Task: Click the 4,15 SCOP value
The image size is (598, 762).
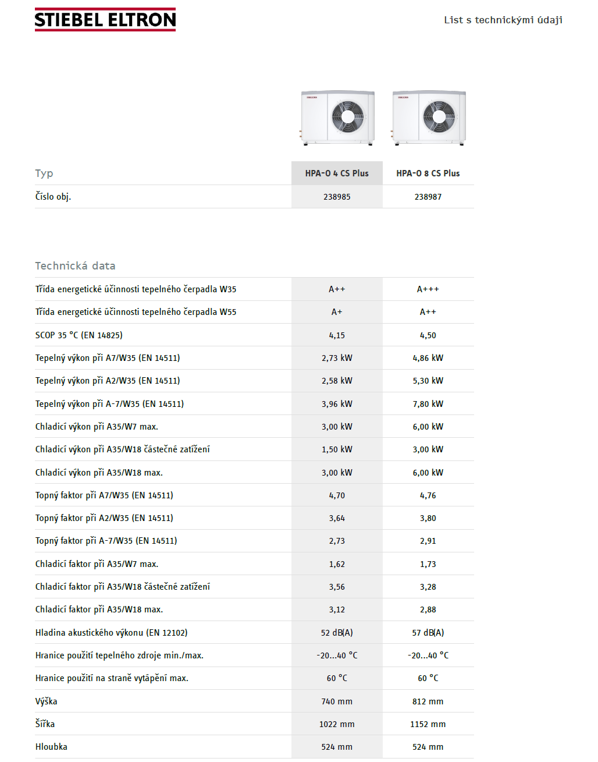Action: (x=337, y=335)
